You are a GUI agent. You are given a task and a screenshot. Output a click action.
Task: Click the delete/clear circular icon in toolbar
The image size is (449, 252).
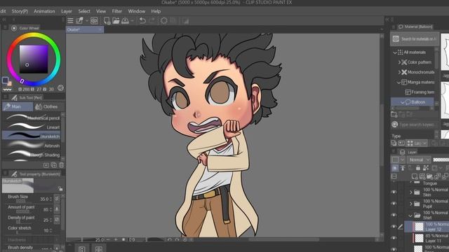click(163, 20)
